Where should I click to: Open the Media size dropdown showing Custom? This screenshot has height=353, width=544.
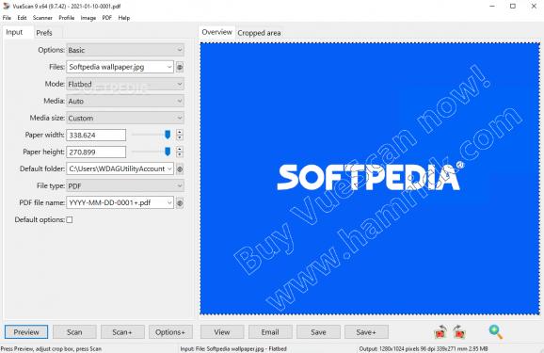pos(125,118)
